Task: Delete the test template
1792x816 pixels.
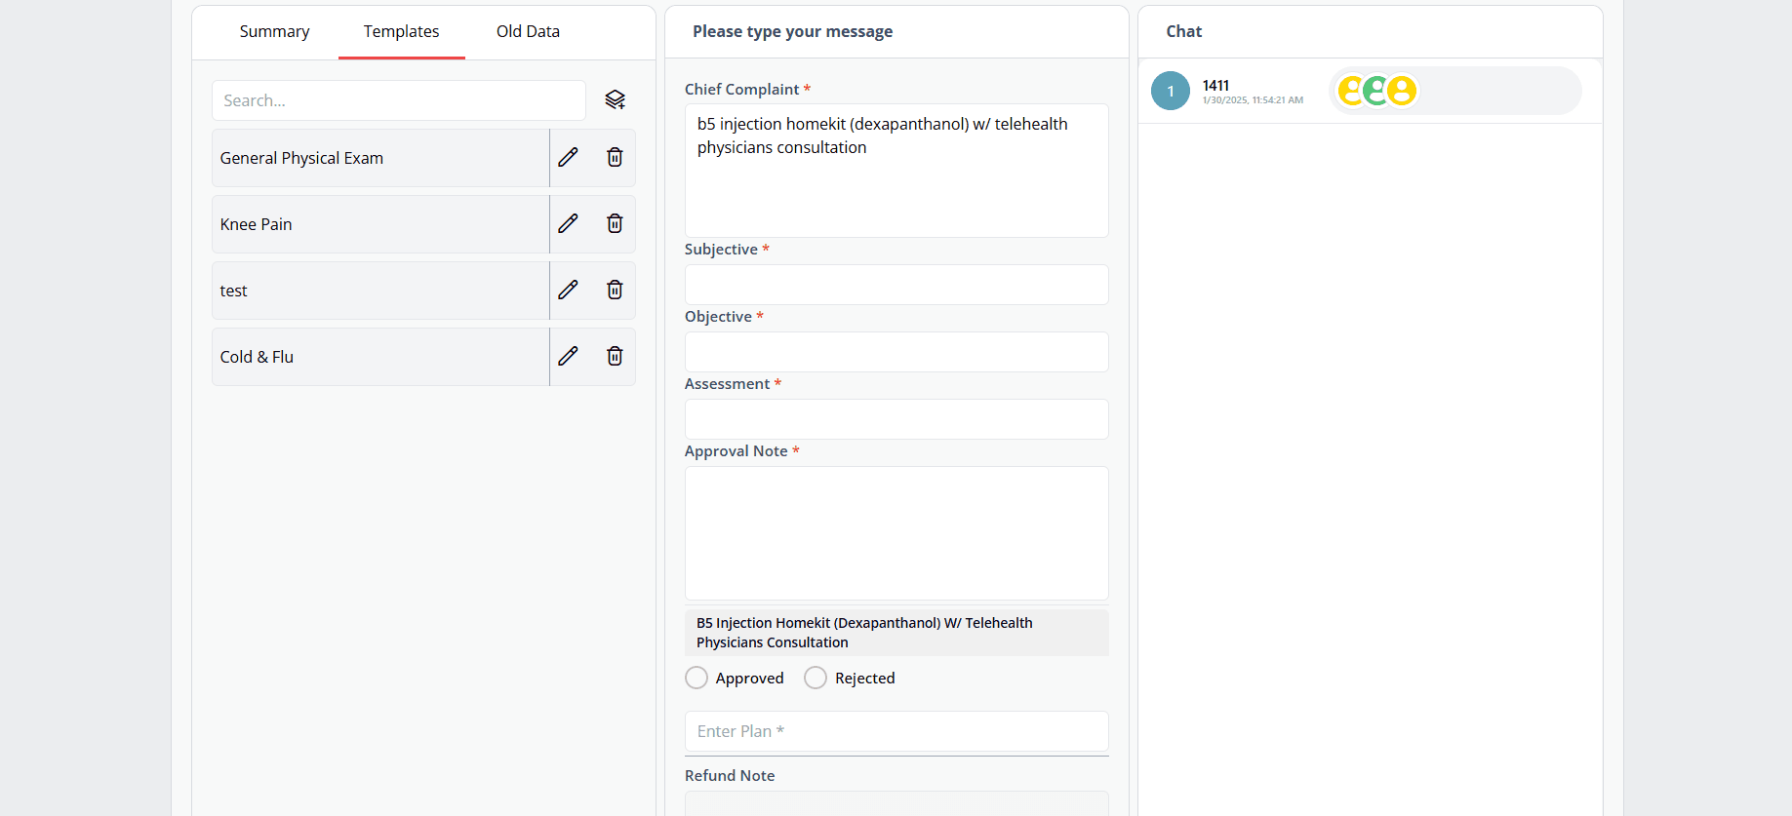Action: [615, 290]
